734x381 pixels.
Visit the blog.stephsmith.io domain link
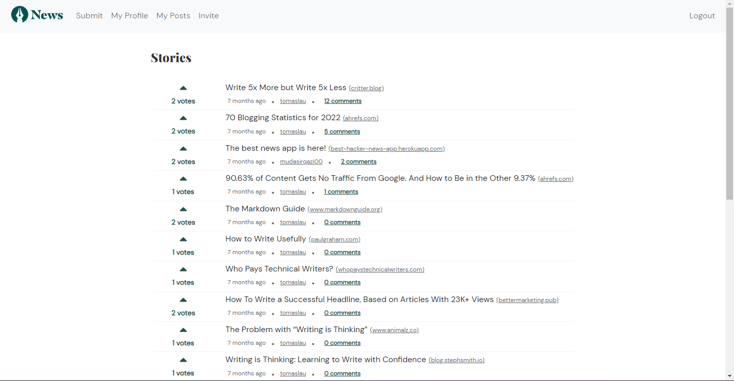(x=457, y=360)
